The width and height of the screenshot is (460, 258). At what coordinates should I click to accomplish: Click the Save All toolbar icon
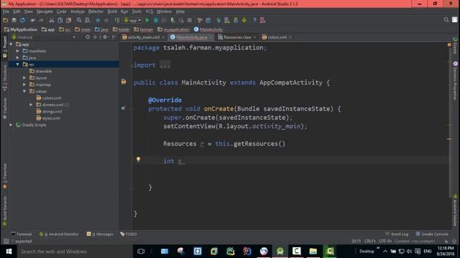14,20
